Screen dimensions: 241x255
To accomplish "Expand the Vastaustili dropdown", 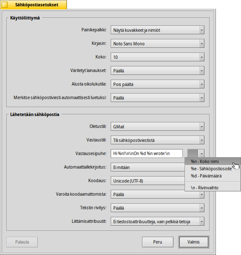I will 157,140.
